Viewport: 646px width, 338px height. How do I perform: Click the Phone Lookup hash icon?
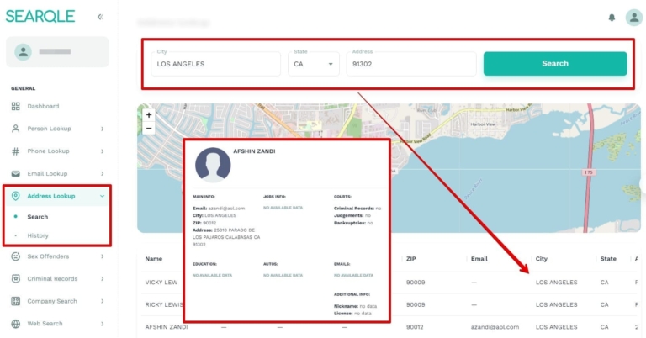point(16,151)
